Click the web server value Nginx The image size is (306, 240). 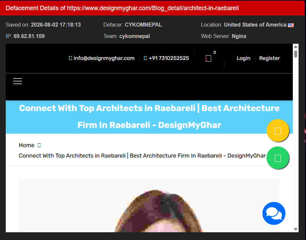(x=239, y=36)
